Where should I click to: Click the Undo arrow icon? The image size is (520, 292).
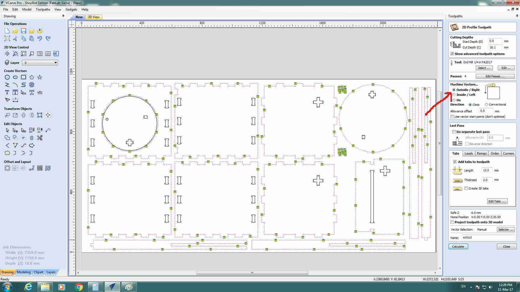coord(40,38)
